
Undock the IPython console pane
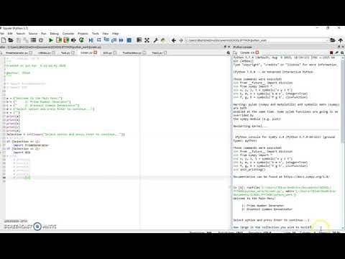(339, 47)
